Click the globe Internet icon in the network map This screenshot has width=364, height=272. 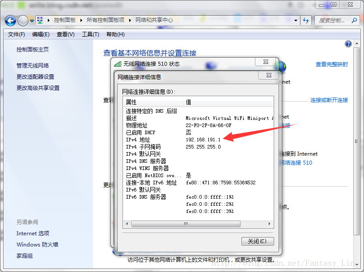pos(283,66)
